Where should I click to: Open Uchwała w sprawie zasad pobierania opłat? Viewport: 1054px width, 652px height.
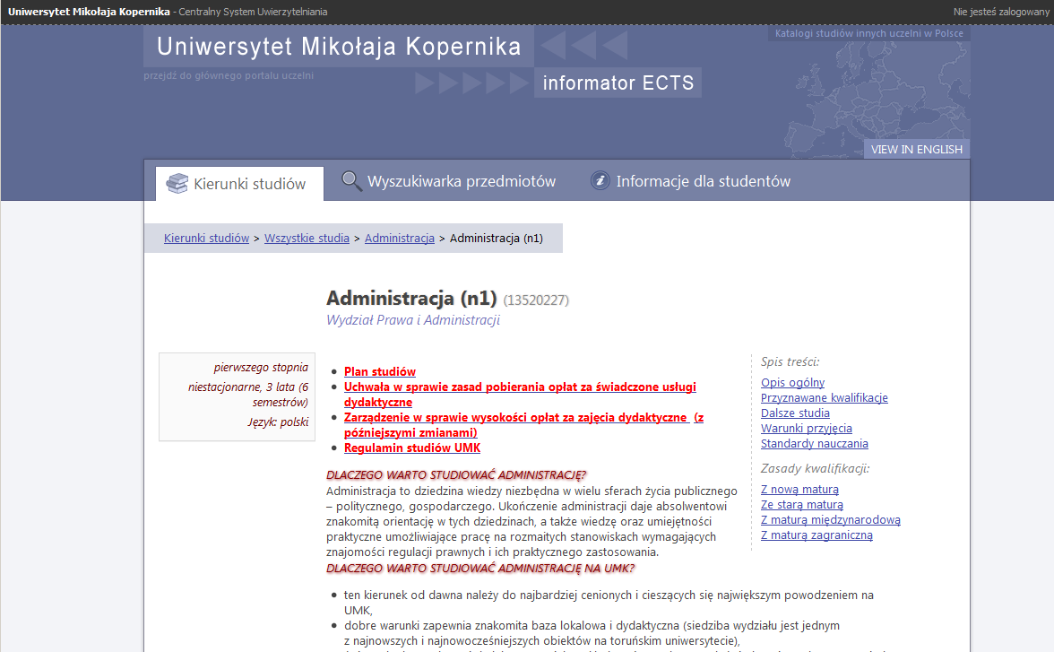point(520,395)
